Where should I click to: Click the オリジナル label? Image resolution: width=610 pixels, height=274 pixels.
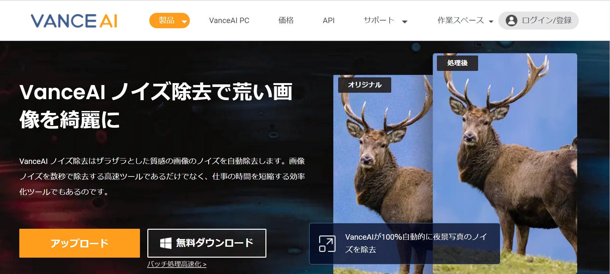pyautogui.click(x=365, y=85)
